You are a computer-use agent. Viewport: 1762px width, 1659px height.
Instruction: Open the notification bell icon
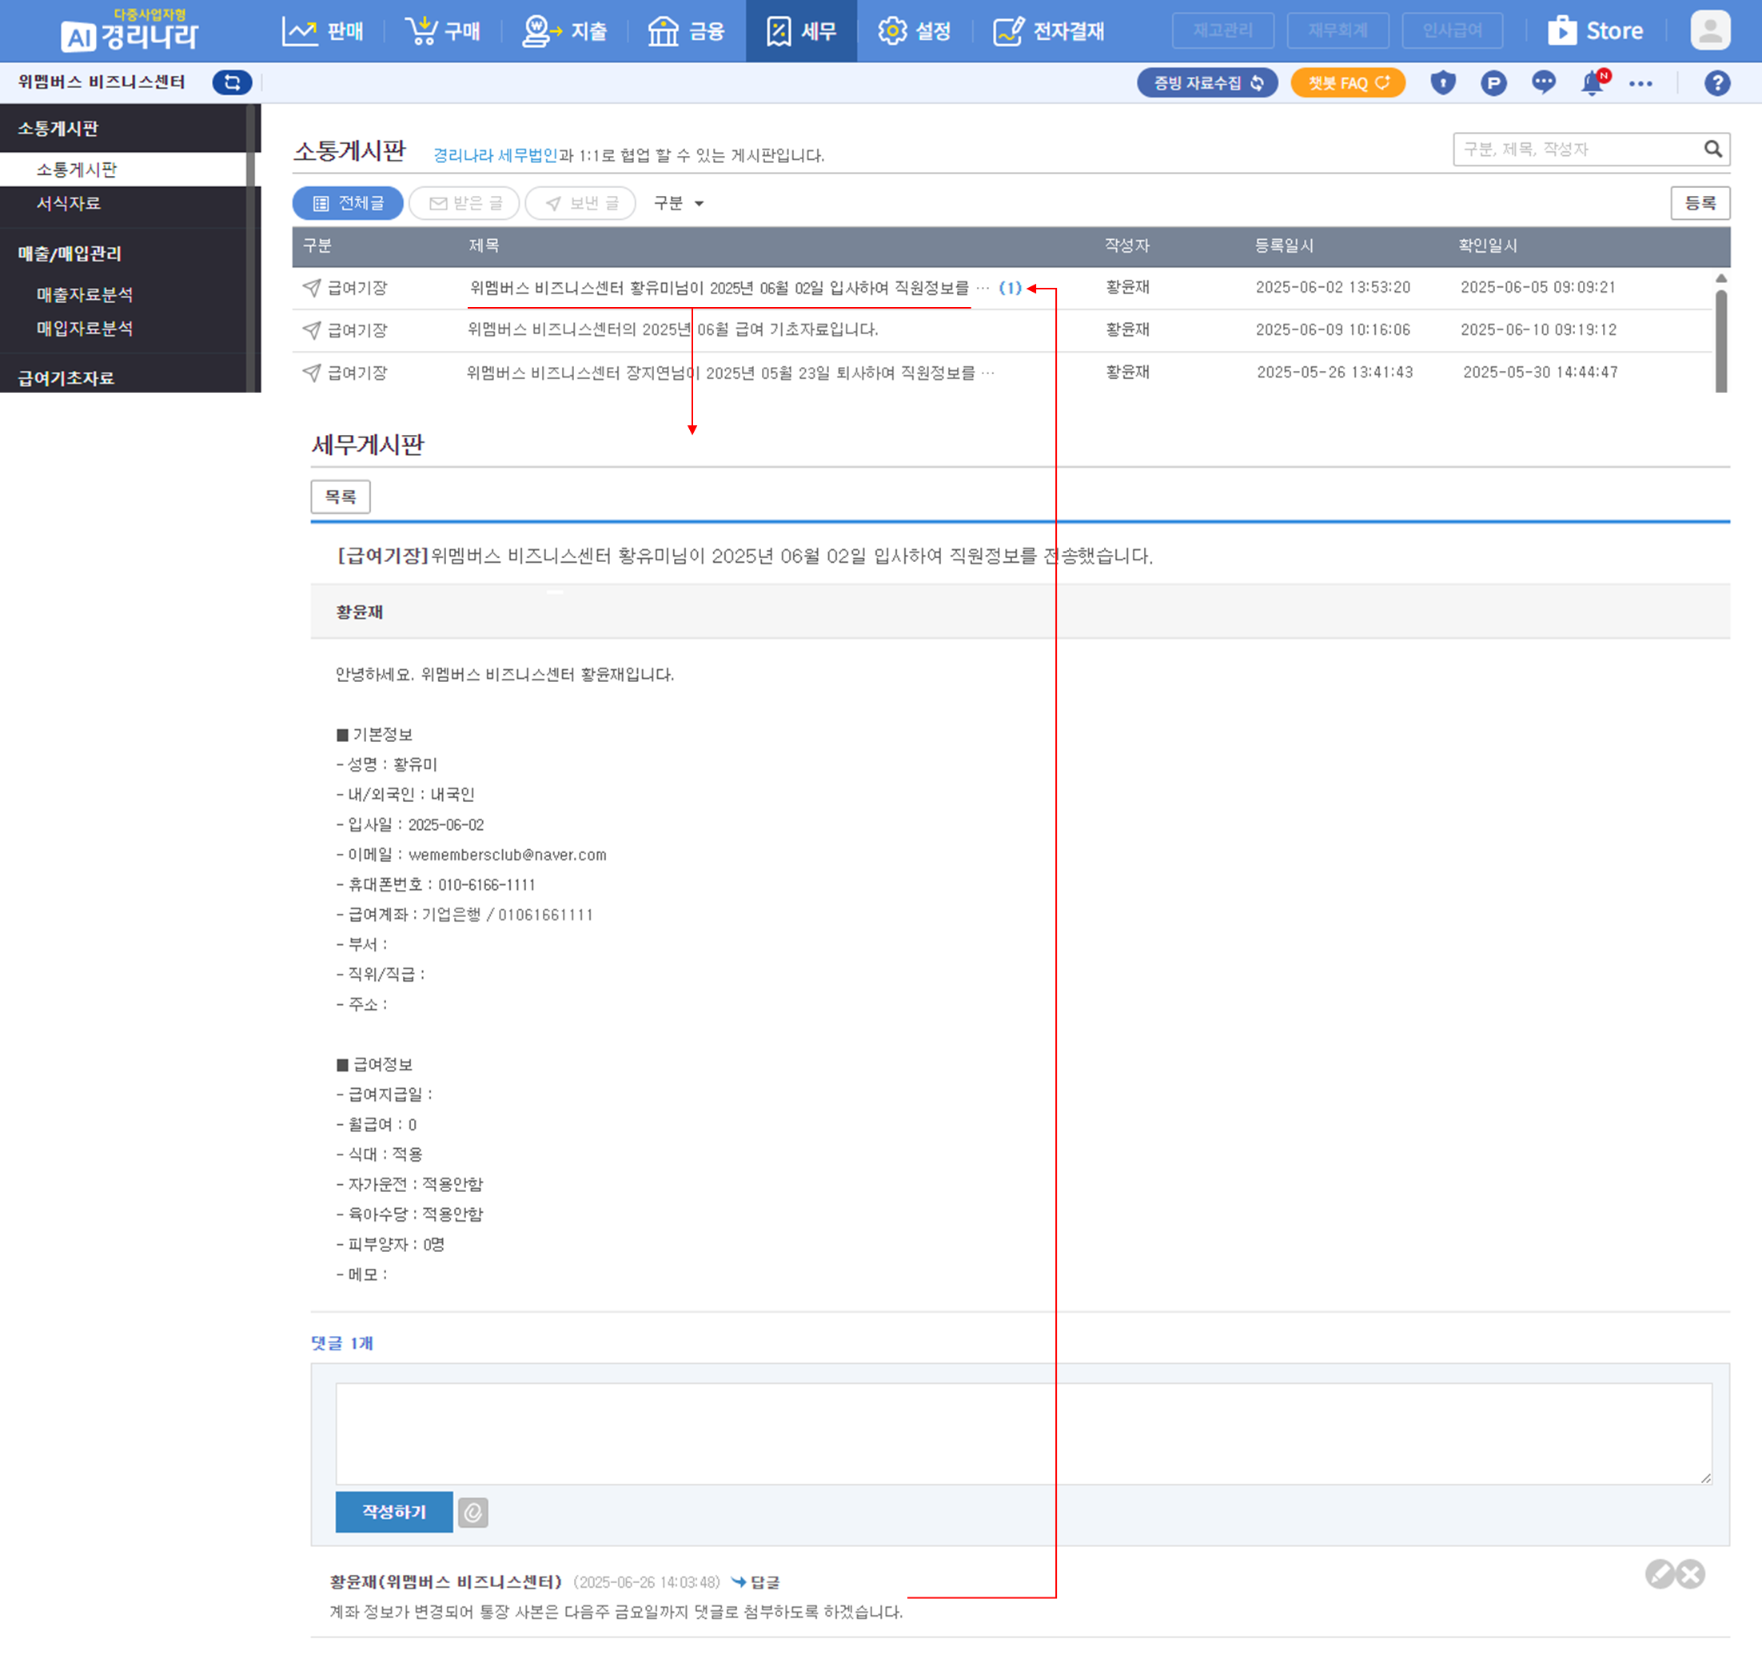(1592, 83)
